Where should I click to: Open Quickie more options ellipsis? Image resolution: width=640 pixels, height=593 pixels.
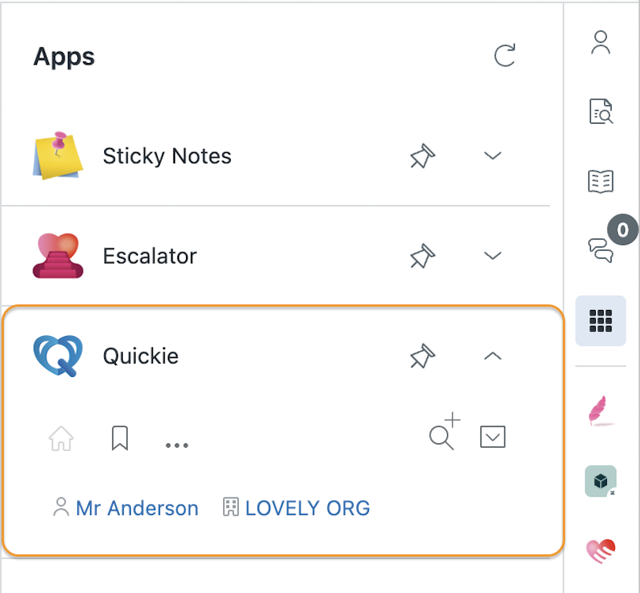pos(177,446)
